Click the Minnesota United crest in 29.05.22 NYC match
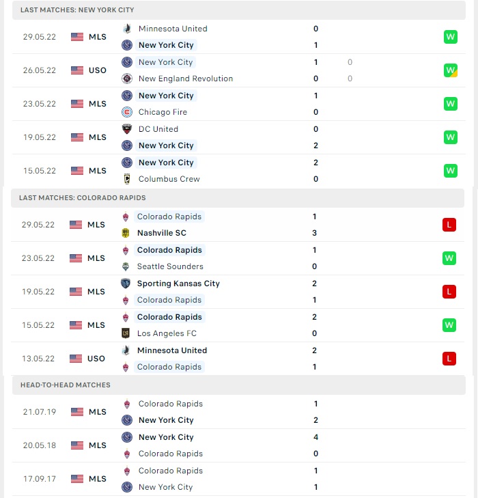Viewport: 478px width, 498px height. (127, 29)
